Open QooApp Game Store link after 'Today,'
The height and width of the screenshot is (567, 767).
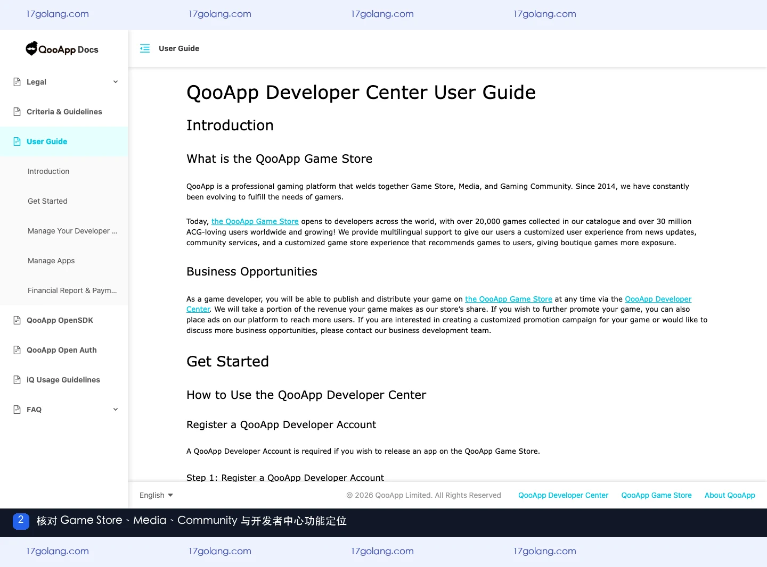(255, 221)
